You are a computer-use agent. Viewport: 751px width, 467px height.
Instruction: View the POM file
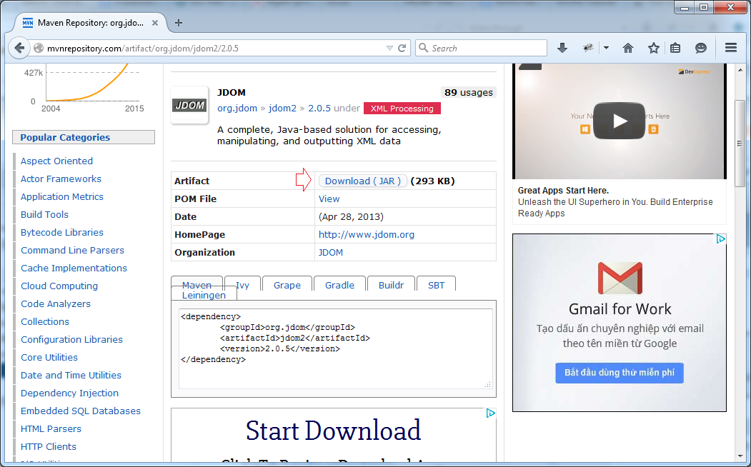(x=329, y=199)
